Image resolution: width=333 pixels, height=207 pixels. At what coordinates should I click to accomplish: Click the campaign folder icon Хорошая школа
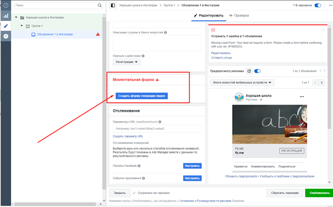coord(22,18)
